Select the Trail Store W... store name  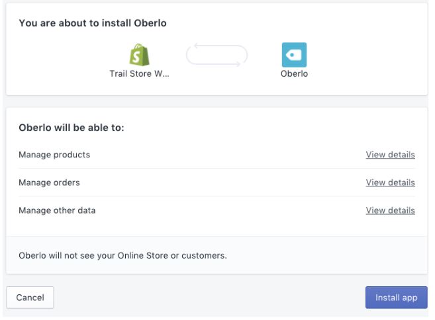pos(139,73)
